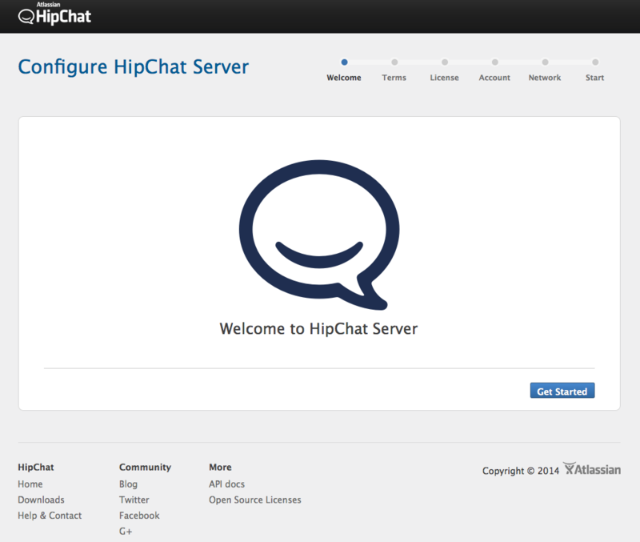Image resolution: width=640 pixels, height=542 pixels.
Task: Open the G+ link under Community
Action: (x=126, y=532)
